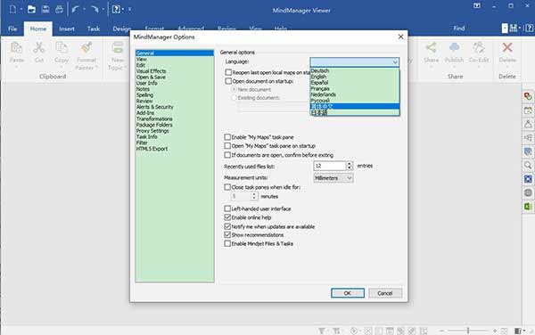535x335 pixels.
Task: Start Co-Edit from the ribbon
Action: [x=479, y=47]
